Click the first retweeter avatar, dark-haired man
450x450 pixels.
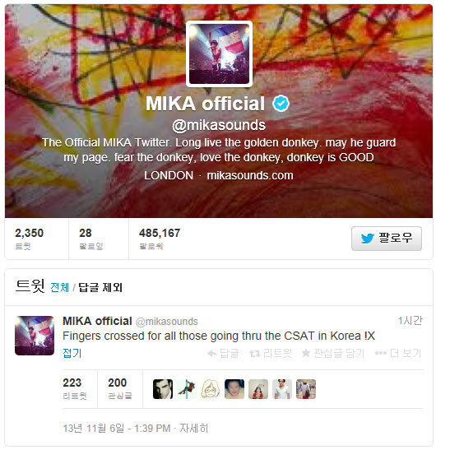click(163, 389)
